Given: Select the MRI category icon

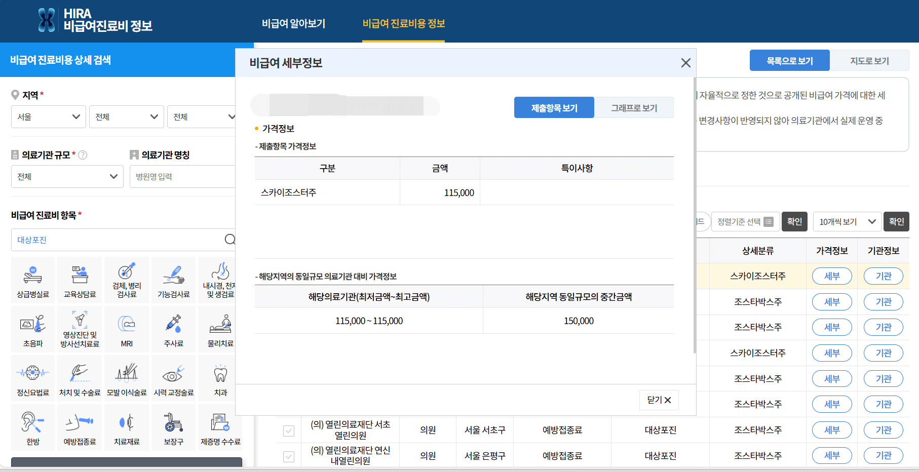Looking at the screenshot, I should click(126, 329).
